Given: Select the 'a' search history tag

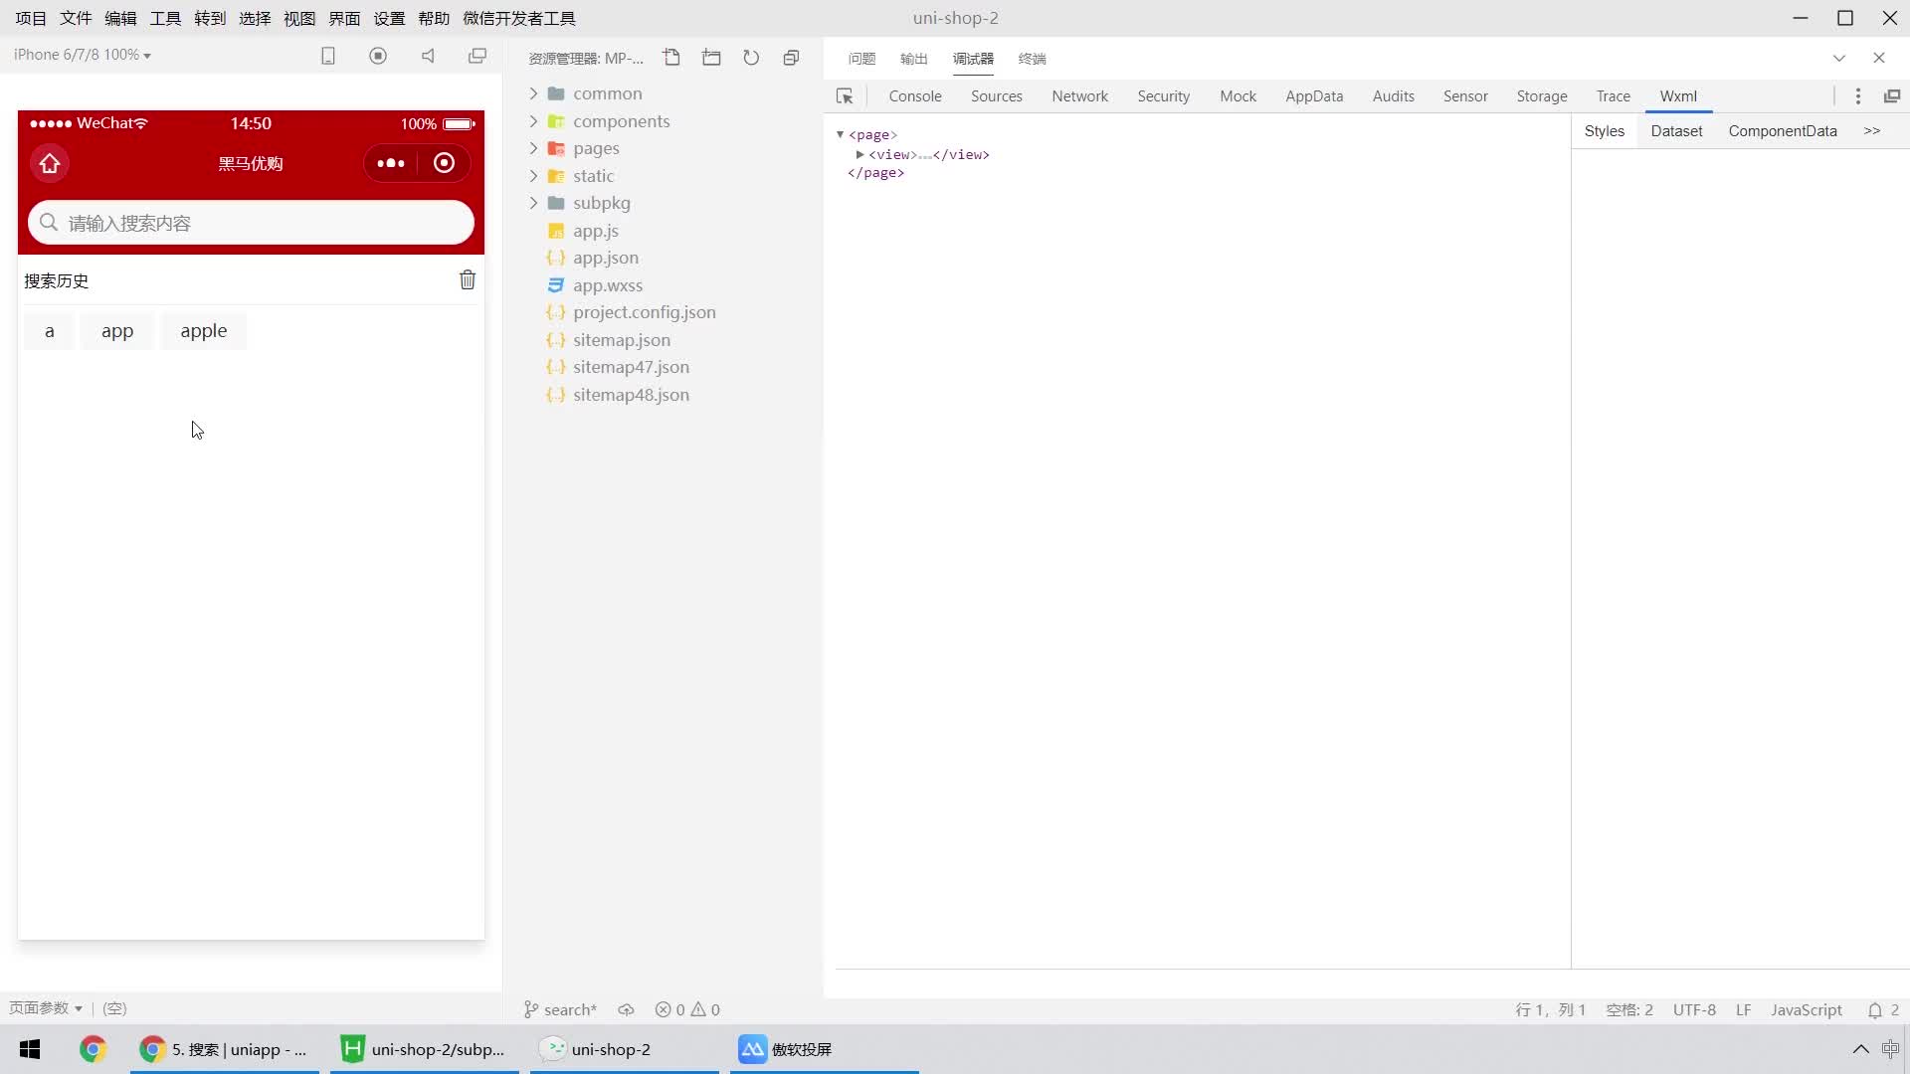Looking at the screenshot, I should tap(49, 331).
